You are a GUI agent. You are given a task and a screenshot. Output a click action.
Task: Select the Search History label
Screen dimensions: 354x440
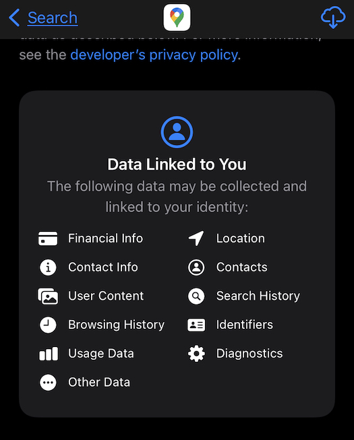pyautogui.click(x=258, y=296)
